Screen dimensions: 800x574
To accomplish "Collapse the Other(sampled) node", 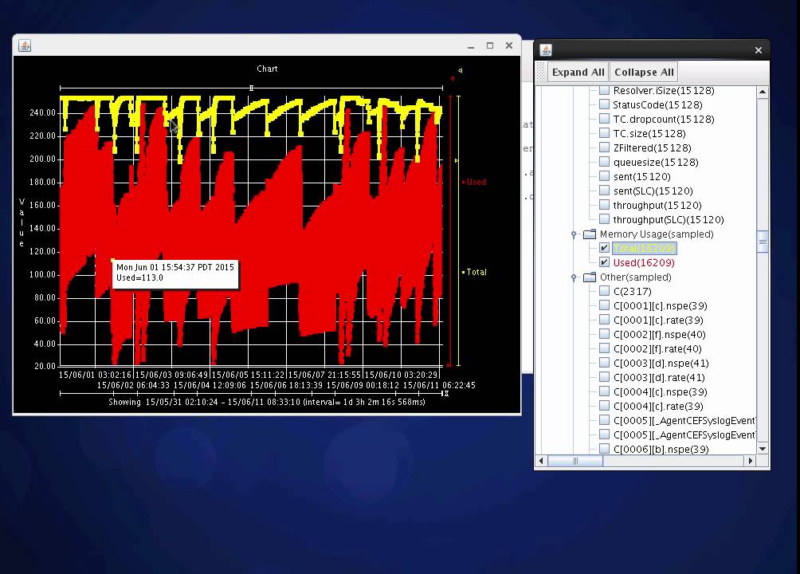I will (x=574, y=277).
